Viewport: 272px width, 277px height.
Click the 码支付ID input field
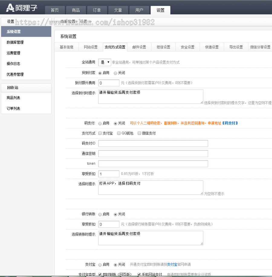tap(153, 143)
